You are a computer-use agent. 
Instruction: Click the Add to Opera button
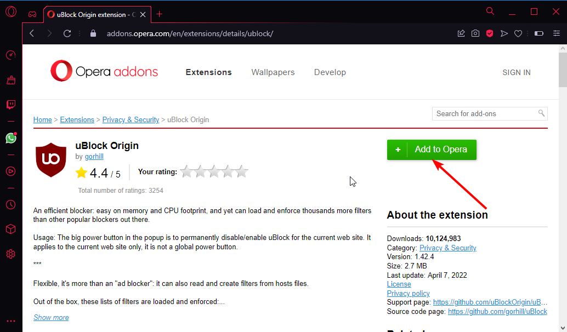(432, 150)
